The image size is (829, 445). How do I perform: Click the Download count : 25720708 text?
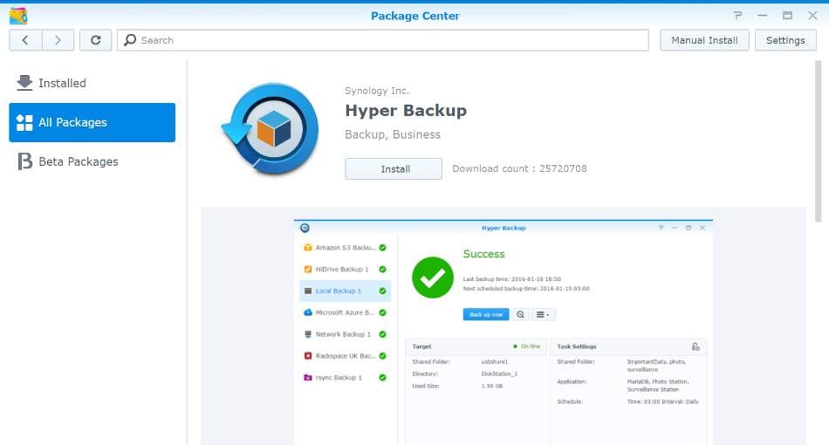pyautogui.click(x=519, y=168)
